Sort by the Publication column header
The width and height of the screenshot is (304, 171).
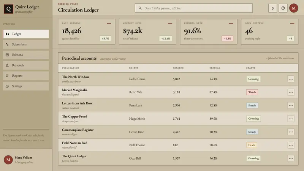70,68
